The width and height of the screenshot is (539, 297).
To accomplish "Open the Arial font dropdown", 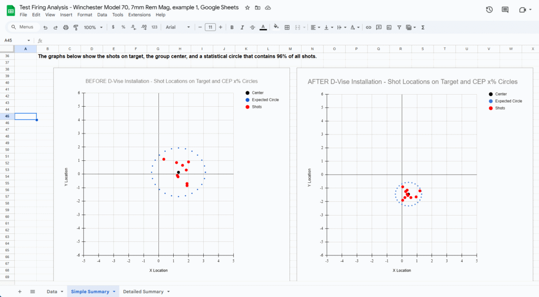I will [178, 27].
